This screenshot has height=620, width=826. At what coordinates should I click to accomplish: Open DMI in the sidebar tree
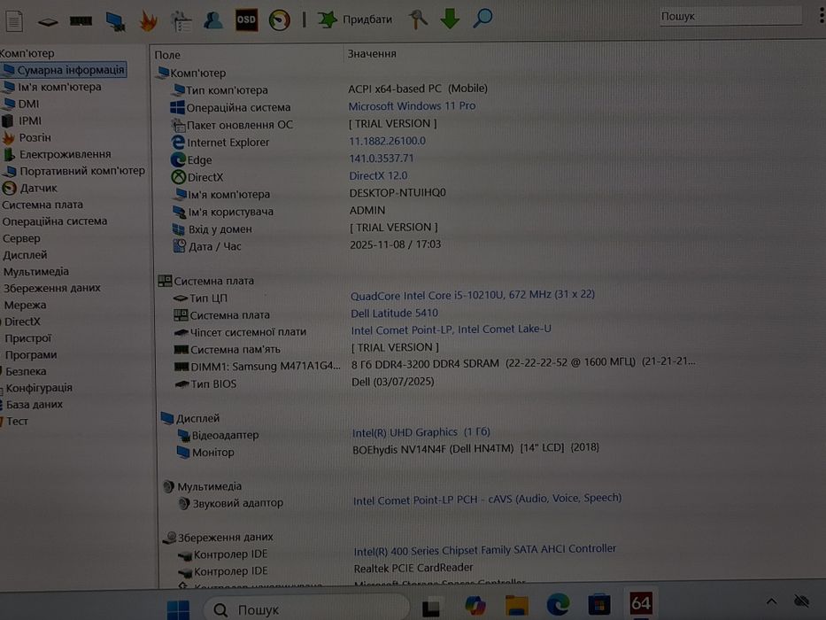point(22,104)
